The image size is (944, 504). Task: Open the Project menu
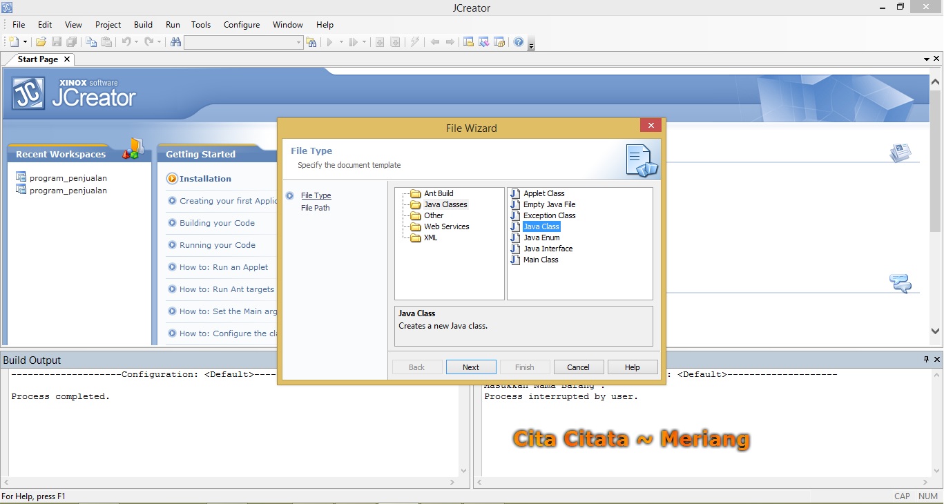[x=108, y=24]
